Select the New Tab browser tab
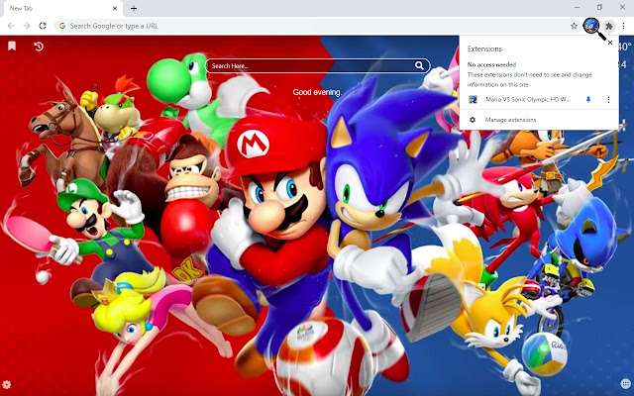This screenshot has height=396, width=634. coord(61,9)
